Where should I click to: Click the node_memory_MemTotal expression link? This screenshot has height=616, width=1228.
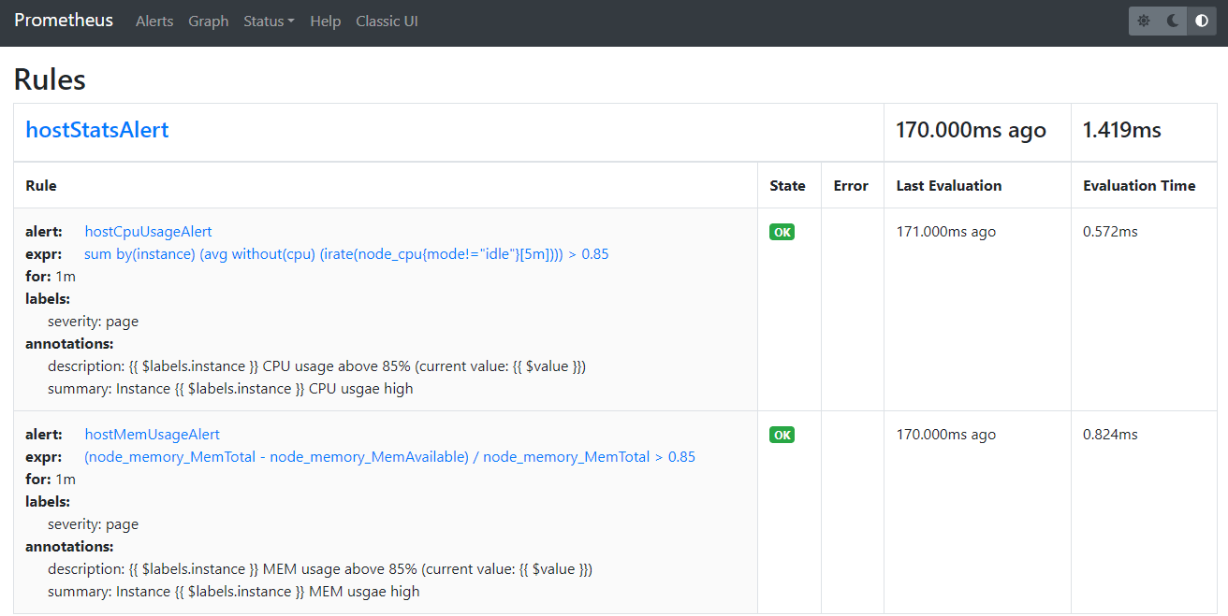[389, 457]
